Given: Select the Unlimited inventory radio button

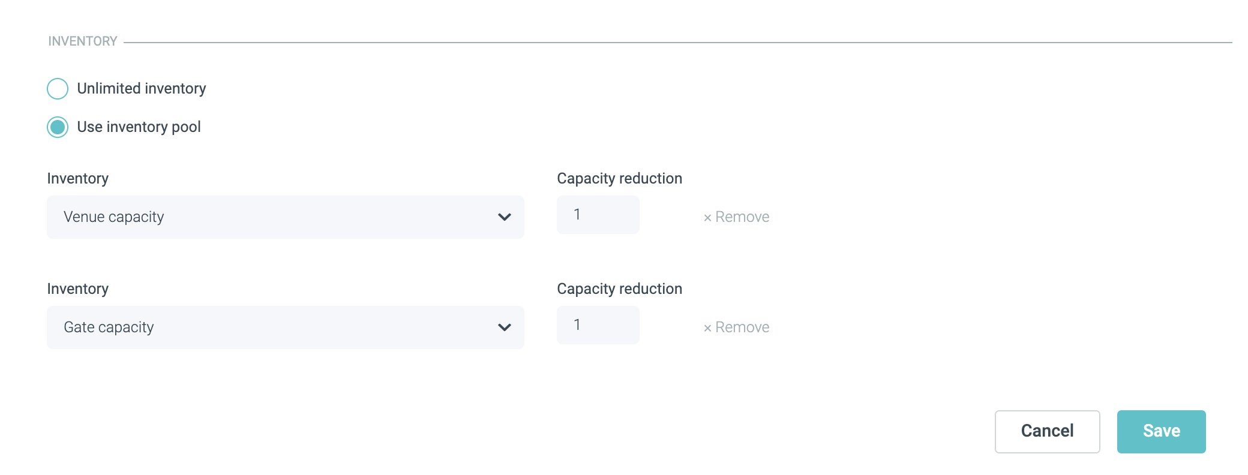Looking at the screenshot, I should pos(58,89).
